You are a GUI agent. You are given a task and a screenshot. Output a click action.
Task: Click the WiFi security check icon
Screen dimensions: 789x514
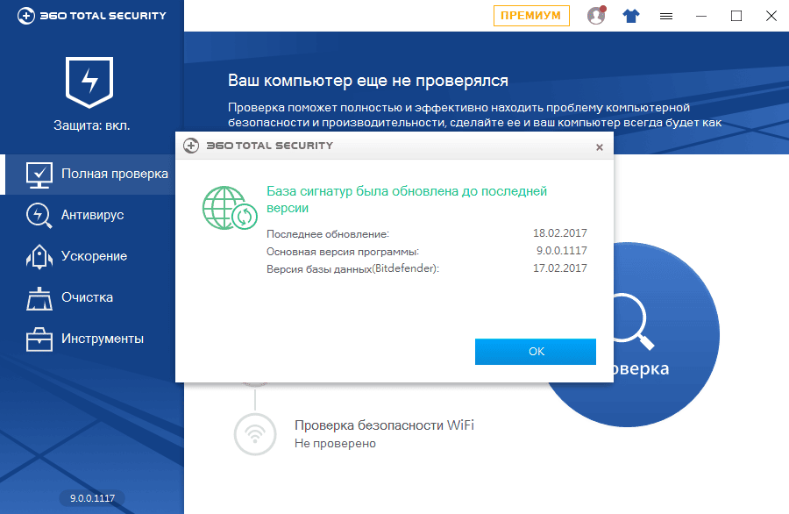pos(255,434)
